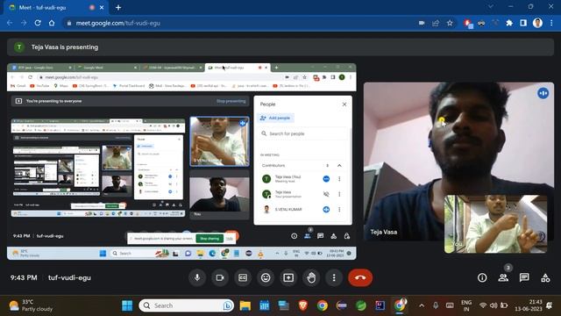Screen dimensions: 561x316
Task: Click Teja Vasa's large video tile
Action: (458, 162)
